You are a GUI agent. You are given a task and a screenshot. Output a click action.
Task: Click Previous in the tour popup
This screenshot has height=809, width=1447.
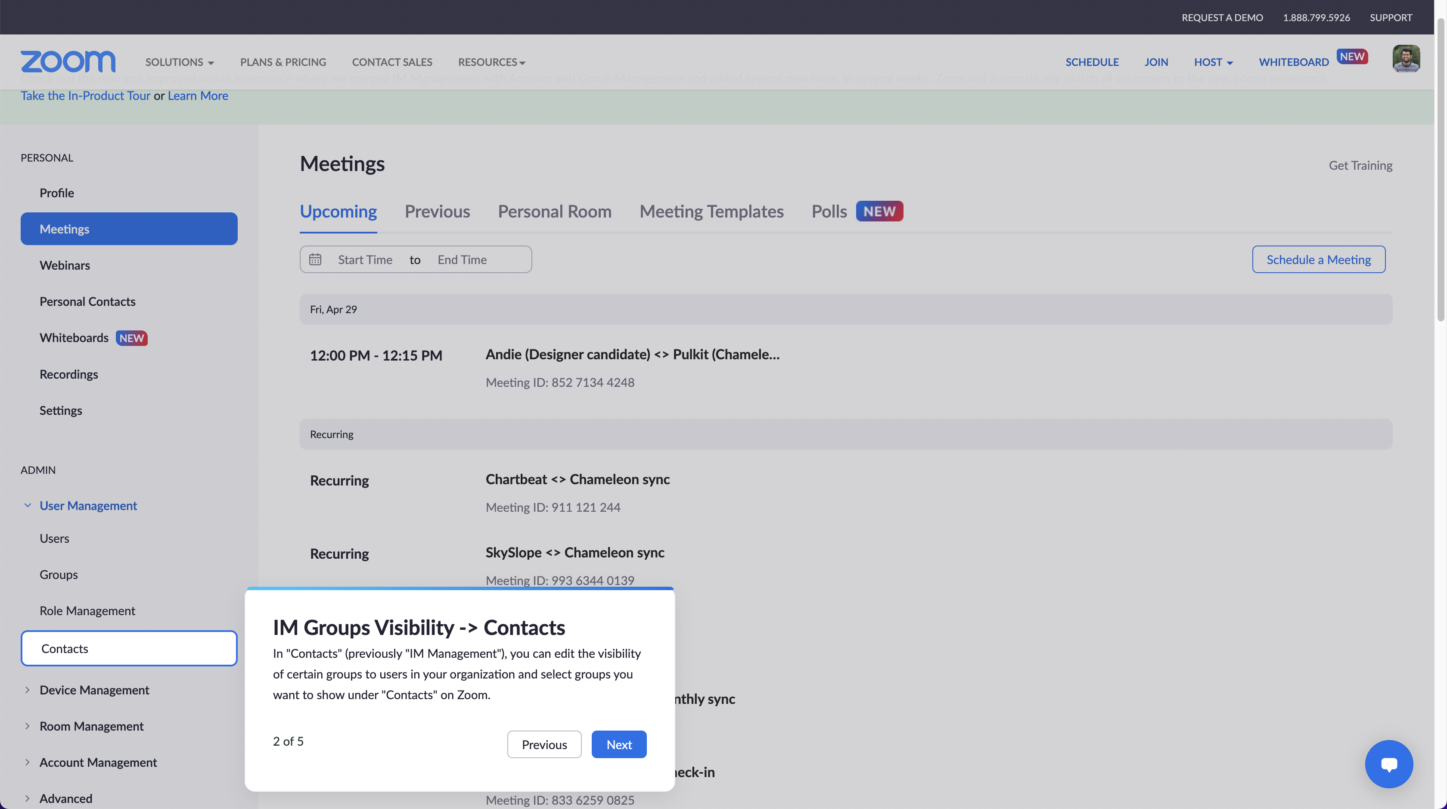(544, 744)
